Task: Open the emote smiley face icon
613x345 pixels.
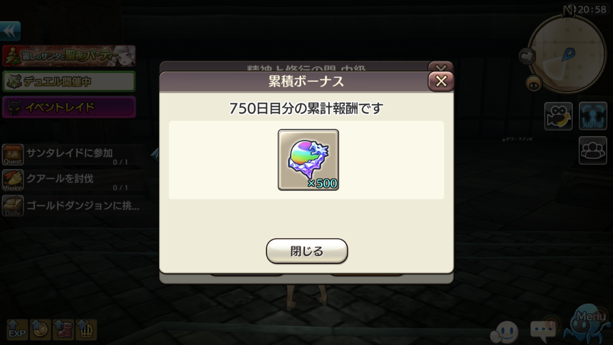Action: [505, 332]
